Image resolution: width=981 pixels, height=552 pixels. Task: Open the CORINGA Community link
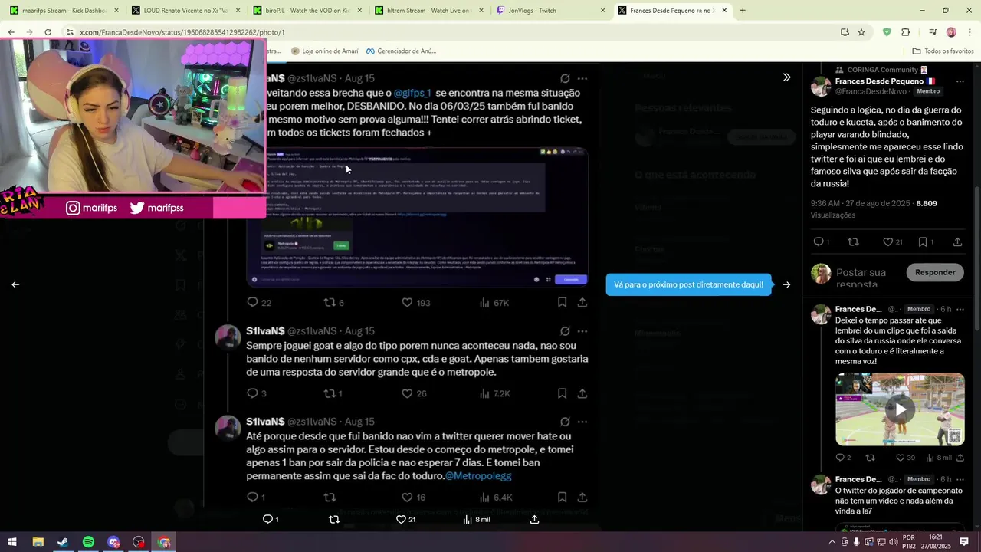pos(881,70)
